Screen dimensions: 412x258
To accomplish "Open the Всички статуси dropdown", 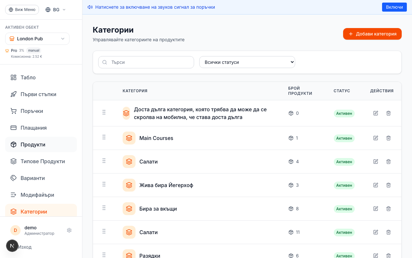I will pos(247,62).
